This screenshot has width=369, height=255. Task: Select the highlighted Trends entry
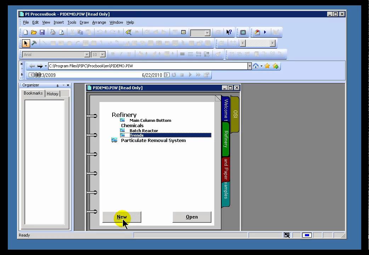click(166, 135)
